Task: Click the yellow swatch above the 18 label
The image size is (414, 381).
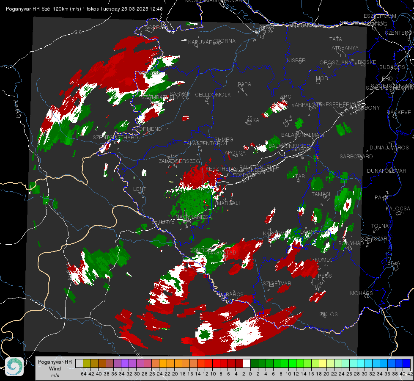Action: pyautogui.click(x=323, y=363)
